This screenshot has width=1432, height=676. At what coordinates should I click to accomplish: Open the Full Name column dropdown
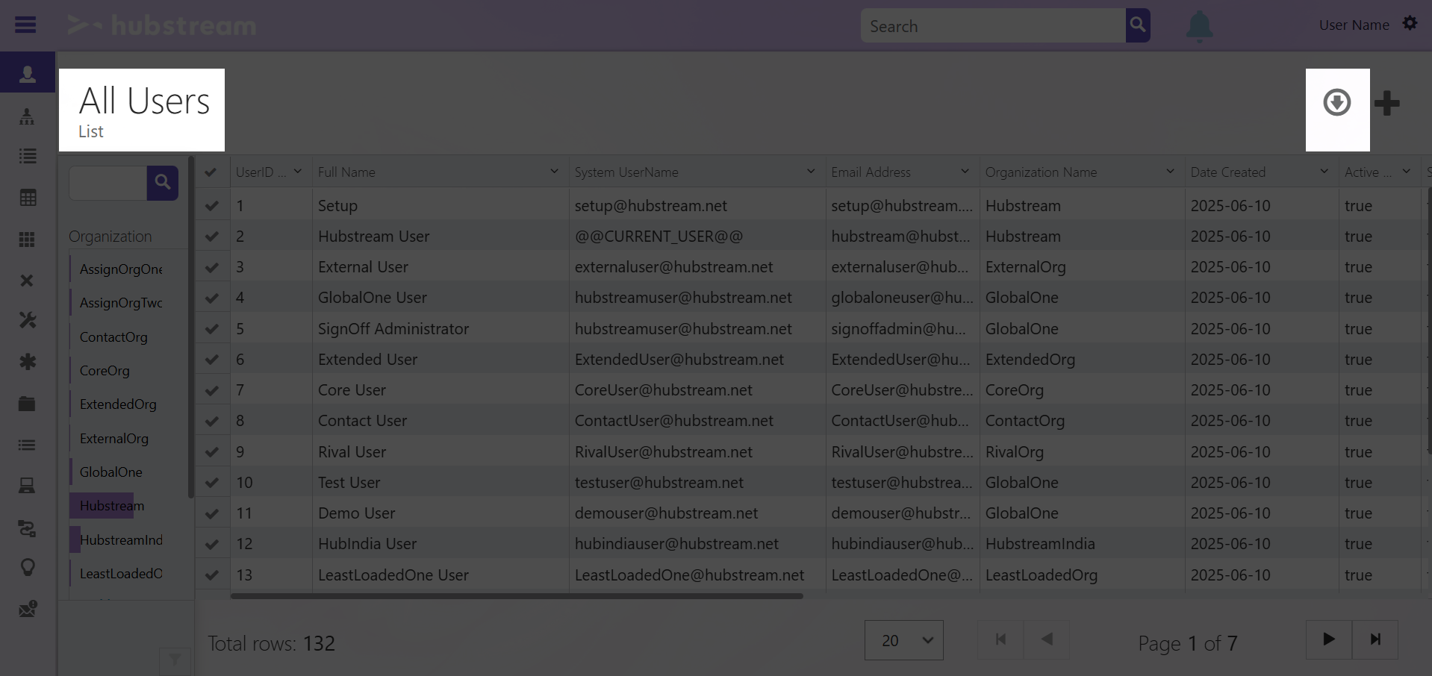click(x=553, y=171)
